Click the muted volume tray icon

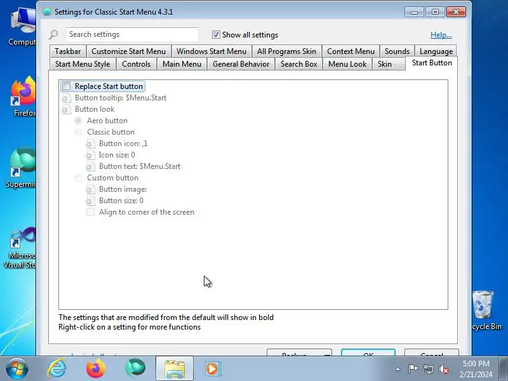[x=443, y=369]
